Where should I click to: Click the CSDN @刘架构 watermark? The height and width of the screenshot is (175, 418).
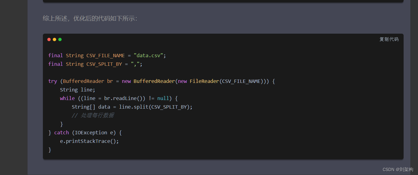[x=398, y=169]
